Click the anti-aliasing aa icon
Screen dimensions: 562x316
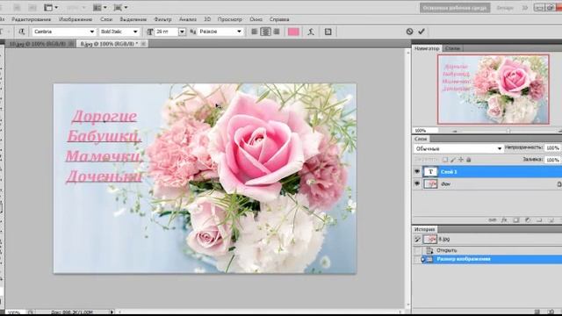[193, 32]
